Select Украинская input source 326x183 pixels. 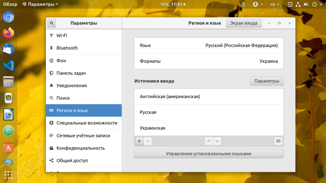[209, 128]
